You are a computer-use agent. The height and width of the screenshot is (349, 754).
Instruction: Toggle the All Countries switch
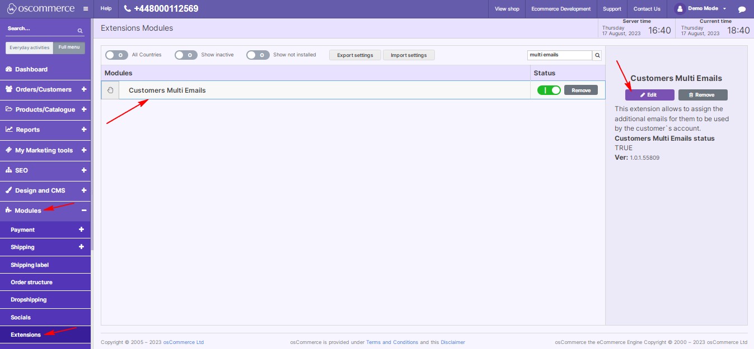pyautogui.click(x=116, y=55)
